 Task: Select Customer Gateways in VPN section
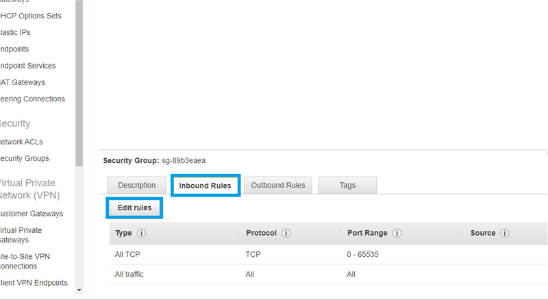click(32, 214)
